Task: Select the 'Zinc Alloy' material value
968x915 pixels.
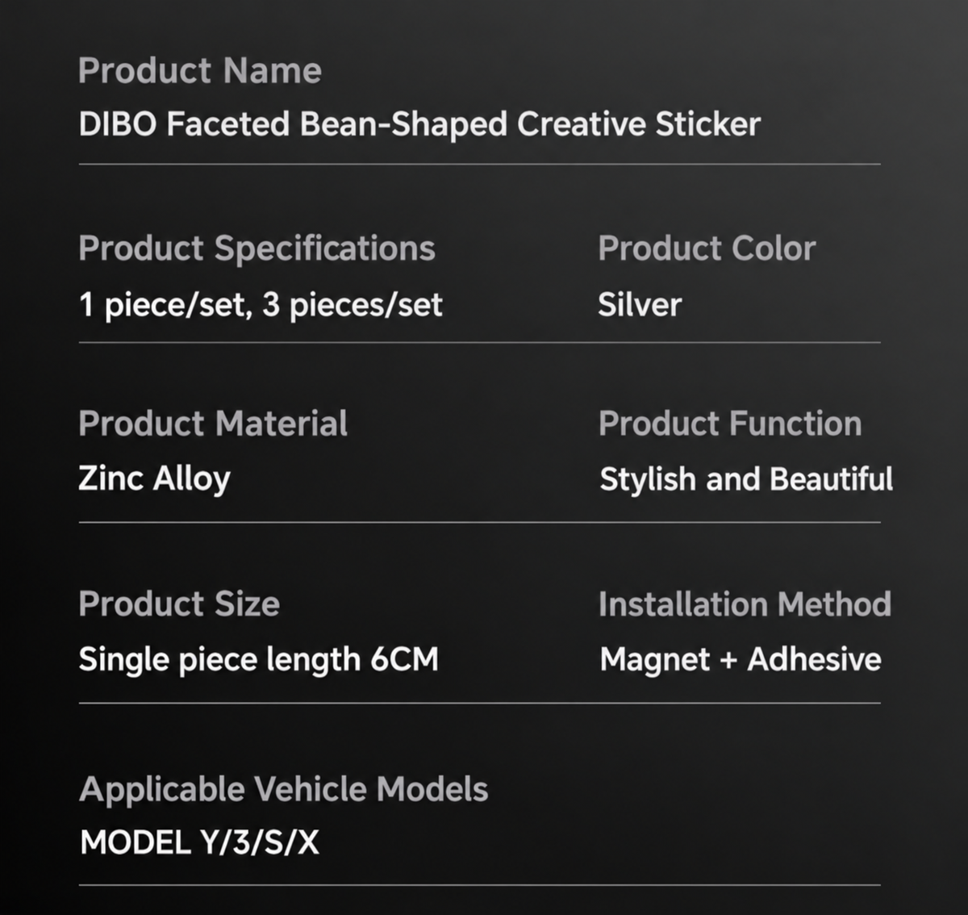Action: click(154, 479)
